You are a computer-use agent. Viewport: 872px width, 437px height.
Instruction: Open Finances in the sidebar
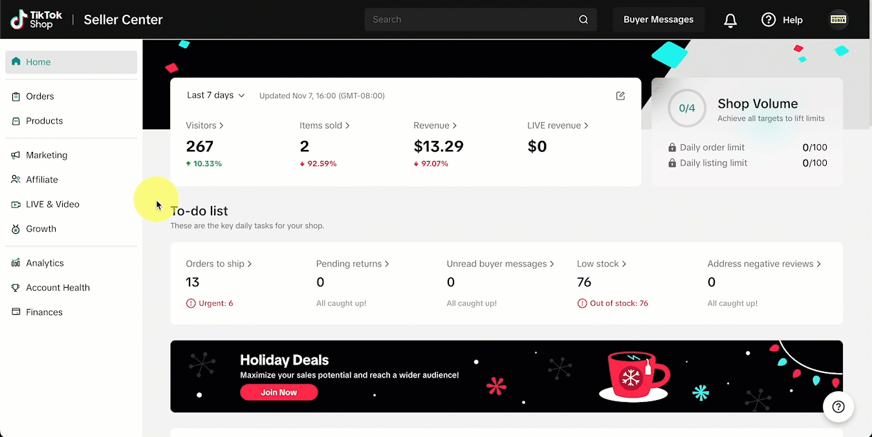44,312
